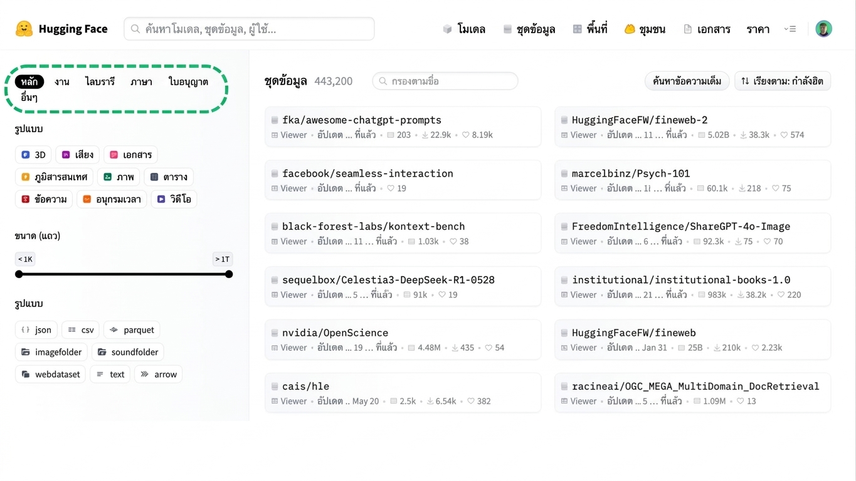Select the เอกสาร document modality filter
The image size is (856, 481).
(130, 155)
